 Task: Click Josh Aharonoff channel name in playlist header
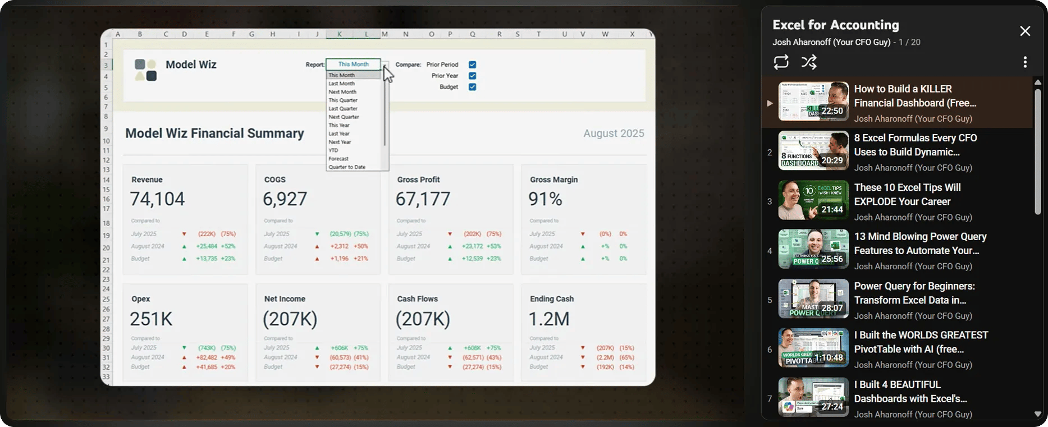click(831, 43)
